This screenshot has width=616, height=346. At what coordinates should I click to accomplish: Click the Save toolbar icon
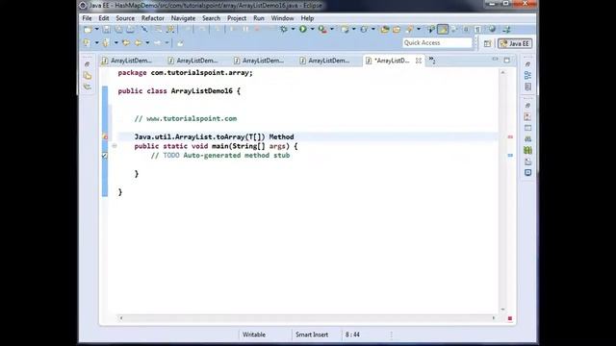pyautogui.click(x=107, y=30)
